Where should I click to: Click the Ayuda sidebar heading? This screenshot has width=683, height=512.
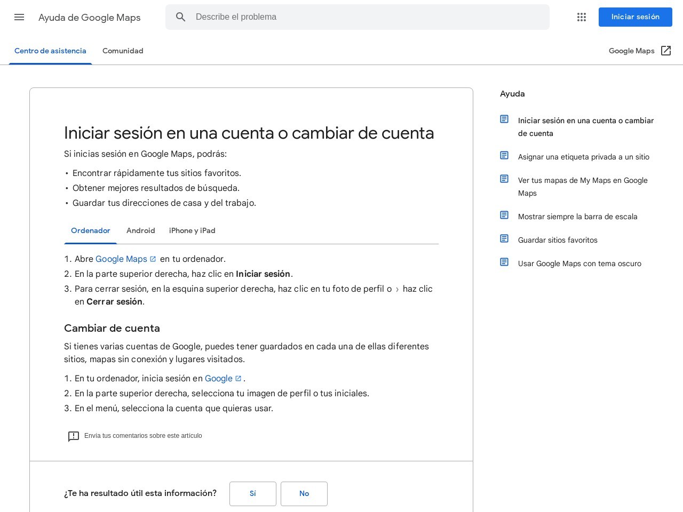click(512, 94)
